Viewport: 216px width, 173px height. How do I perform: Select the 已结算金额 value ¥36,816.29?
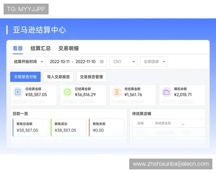[85, 95]
